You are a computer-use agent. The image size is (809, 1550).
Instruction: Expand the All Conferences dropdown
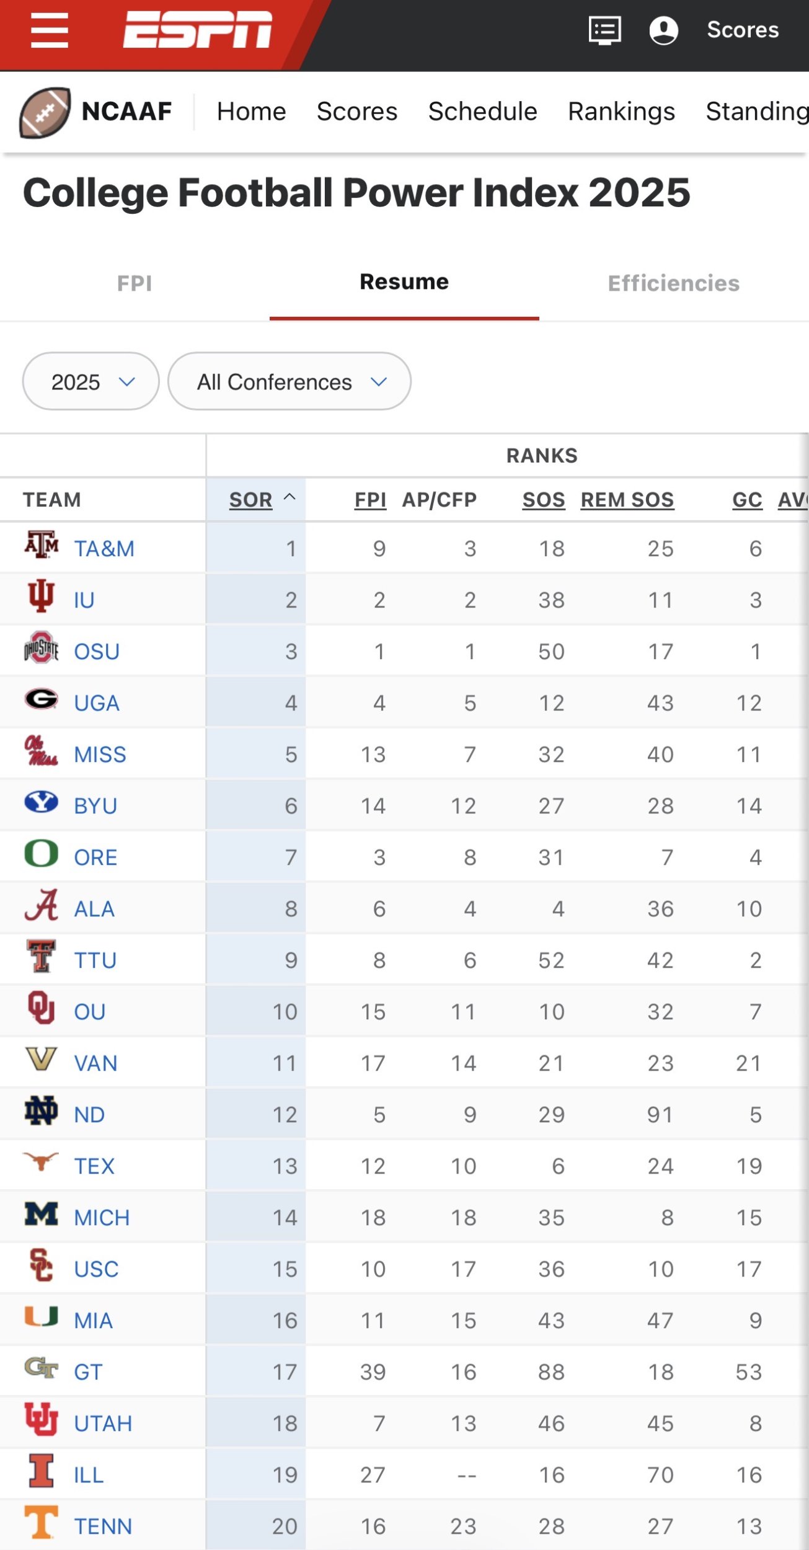click(x=290, y=381)
